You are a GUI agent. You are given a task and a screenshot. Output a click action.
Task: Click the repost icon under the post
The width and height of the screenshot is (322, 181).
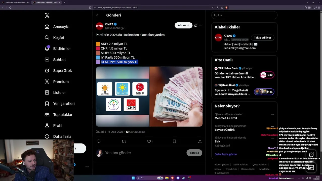point(124,142)
